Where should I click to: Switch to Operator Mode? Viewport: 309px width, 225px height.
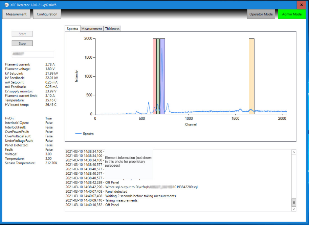261,14
